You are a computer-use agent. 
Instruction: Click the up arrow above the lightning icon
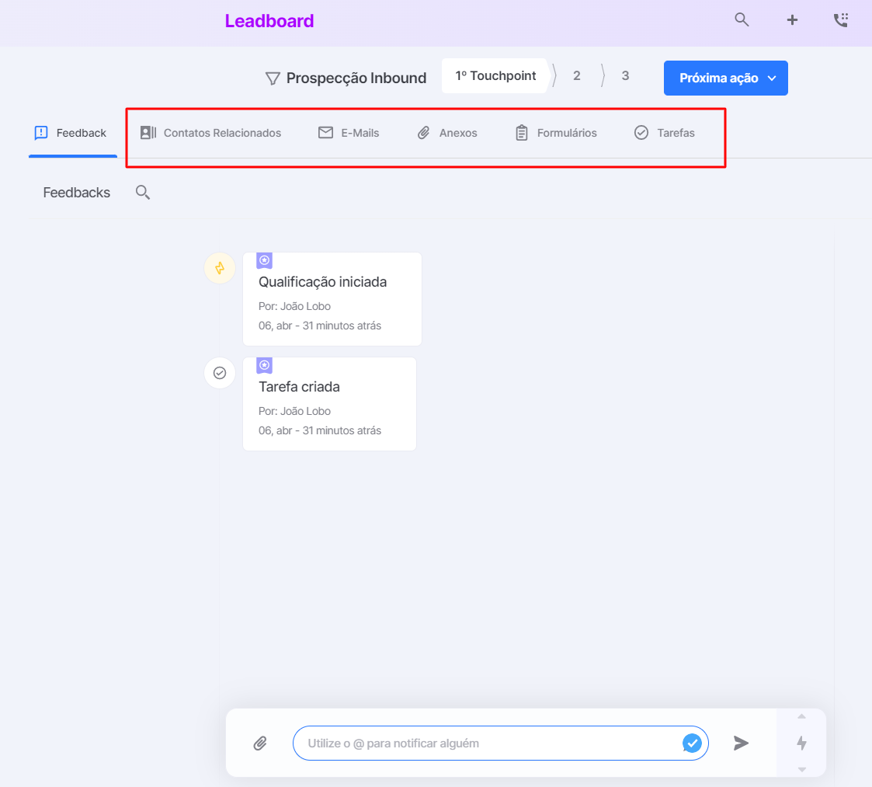point(801,716)
